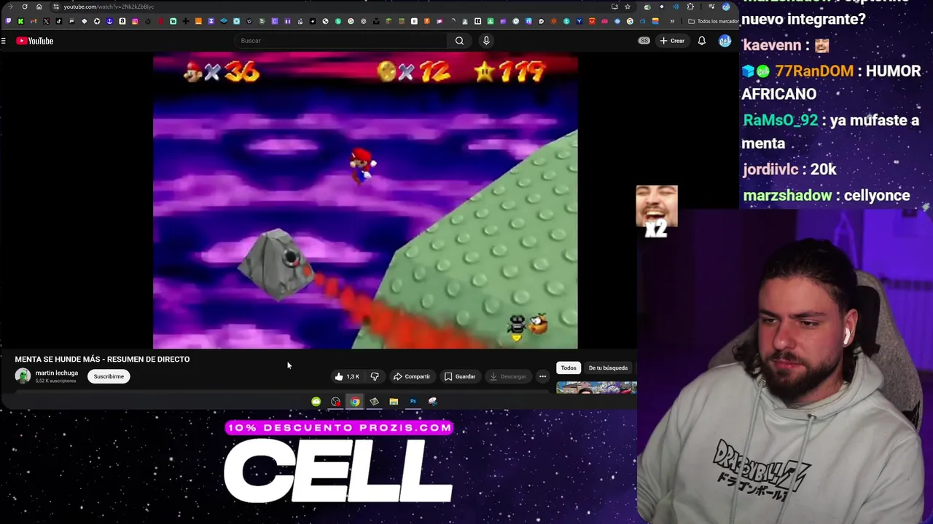Open Chrome extensions puzzle icon
Viewport: 933px width, 524px height.
pos(690,7)
